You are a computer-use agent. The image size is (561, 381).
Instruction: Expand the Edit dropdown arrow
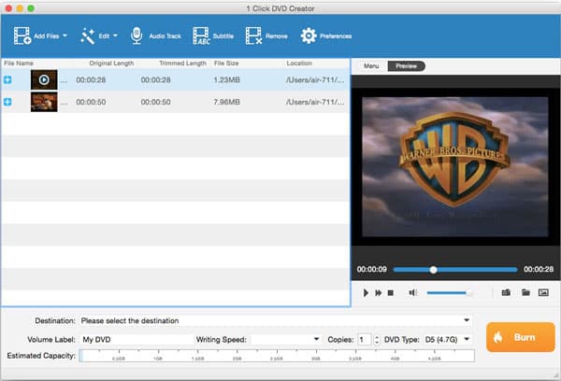pos(115,35)
